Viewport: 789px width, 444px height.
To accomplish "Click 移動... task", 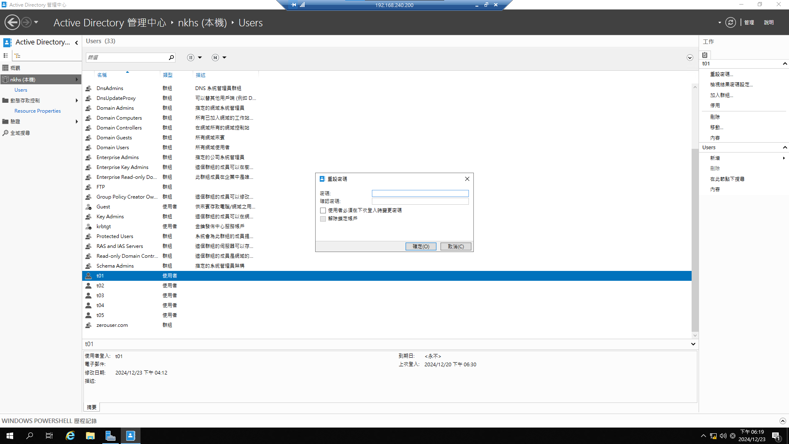I will [x=717, y=127].
